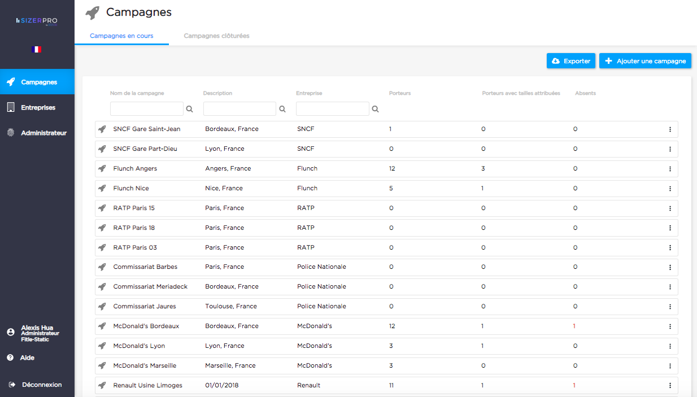The image size is (697, 397).
Task: Open three-dot menu for McDonald's Lyon
Action: tap(670, 346)
